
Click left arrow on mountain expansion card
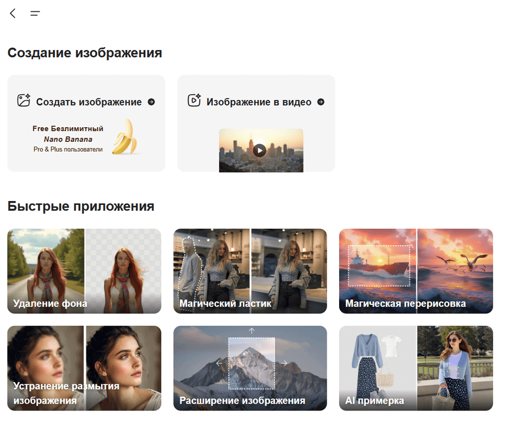[219, 363]
